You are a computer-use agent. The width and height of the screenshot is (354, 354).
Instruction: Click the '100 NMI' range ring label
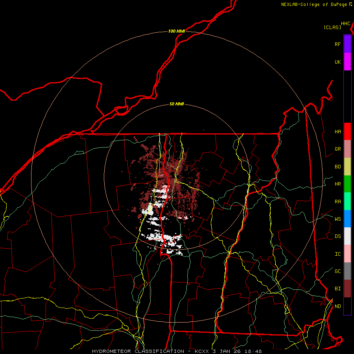[177, 31]
